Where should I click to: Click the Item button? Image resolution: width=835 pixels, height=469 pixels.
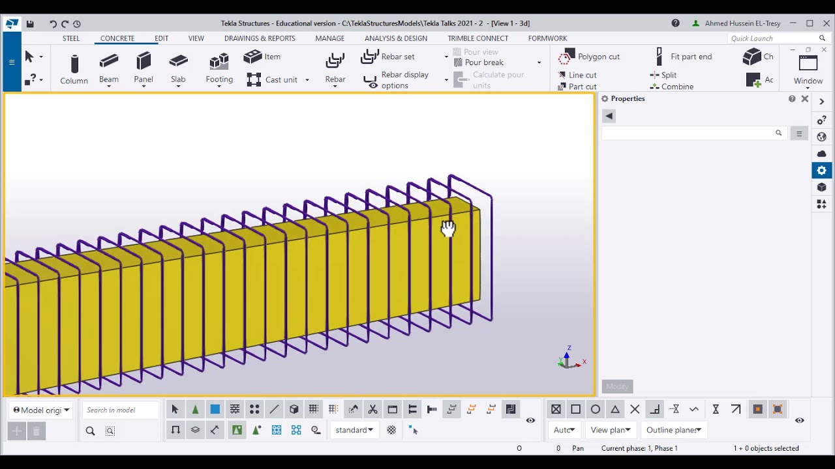(262, 57)
